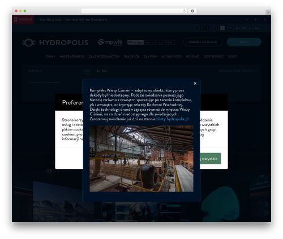Click the Wrocław miasto spotkań badge
Image resolution: width=283 pixels, height=239 pixels.
(151, 42)
